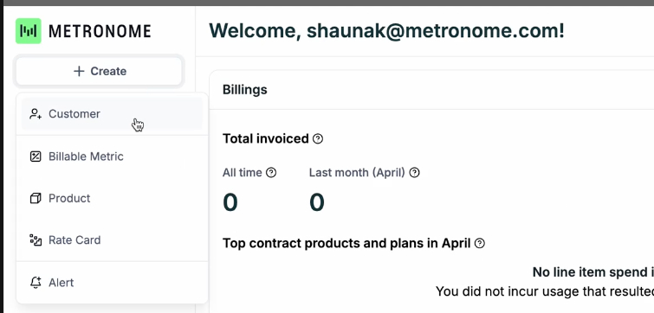Click help icon after Last month (April)
This screenshot has width=654, height=313.
click(x=414, y=172)
